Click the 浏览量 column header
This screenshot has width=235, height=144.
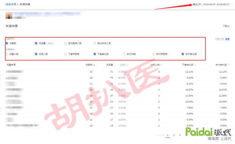point(110,65)
